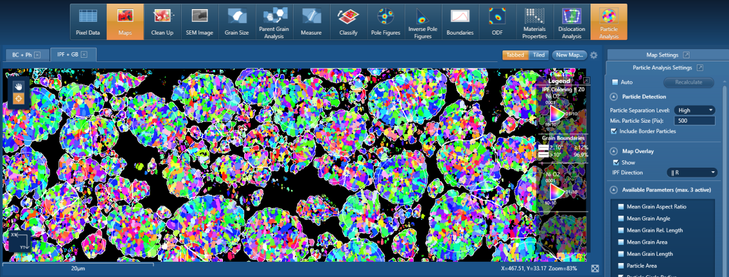Click the map settings gear icon

(594, 55)
